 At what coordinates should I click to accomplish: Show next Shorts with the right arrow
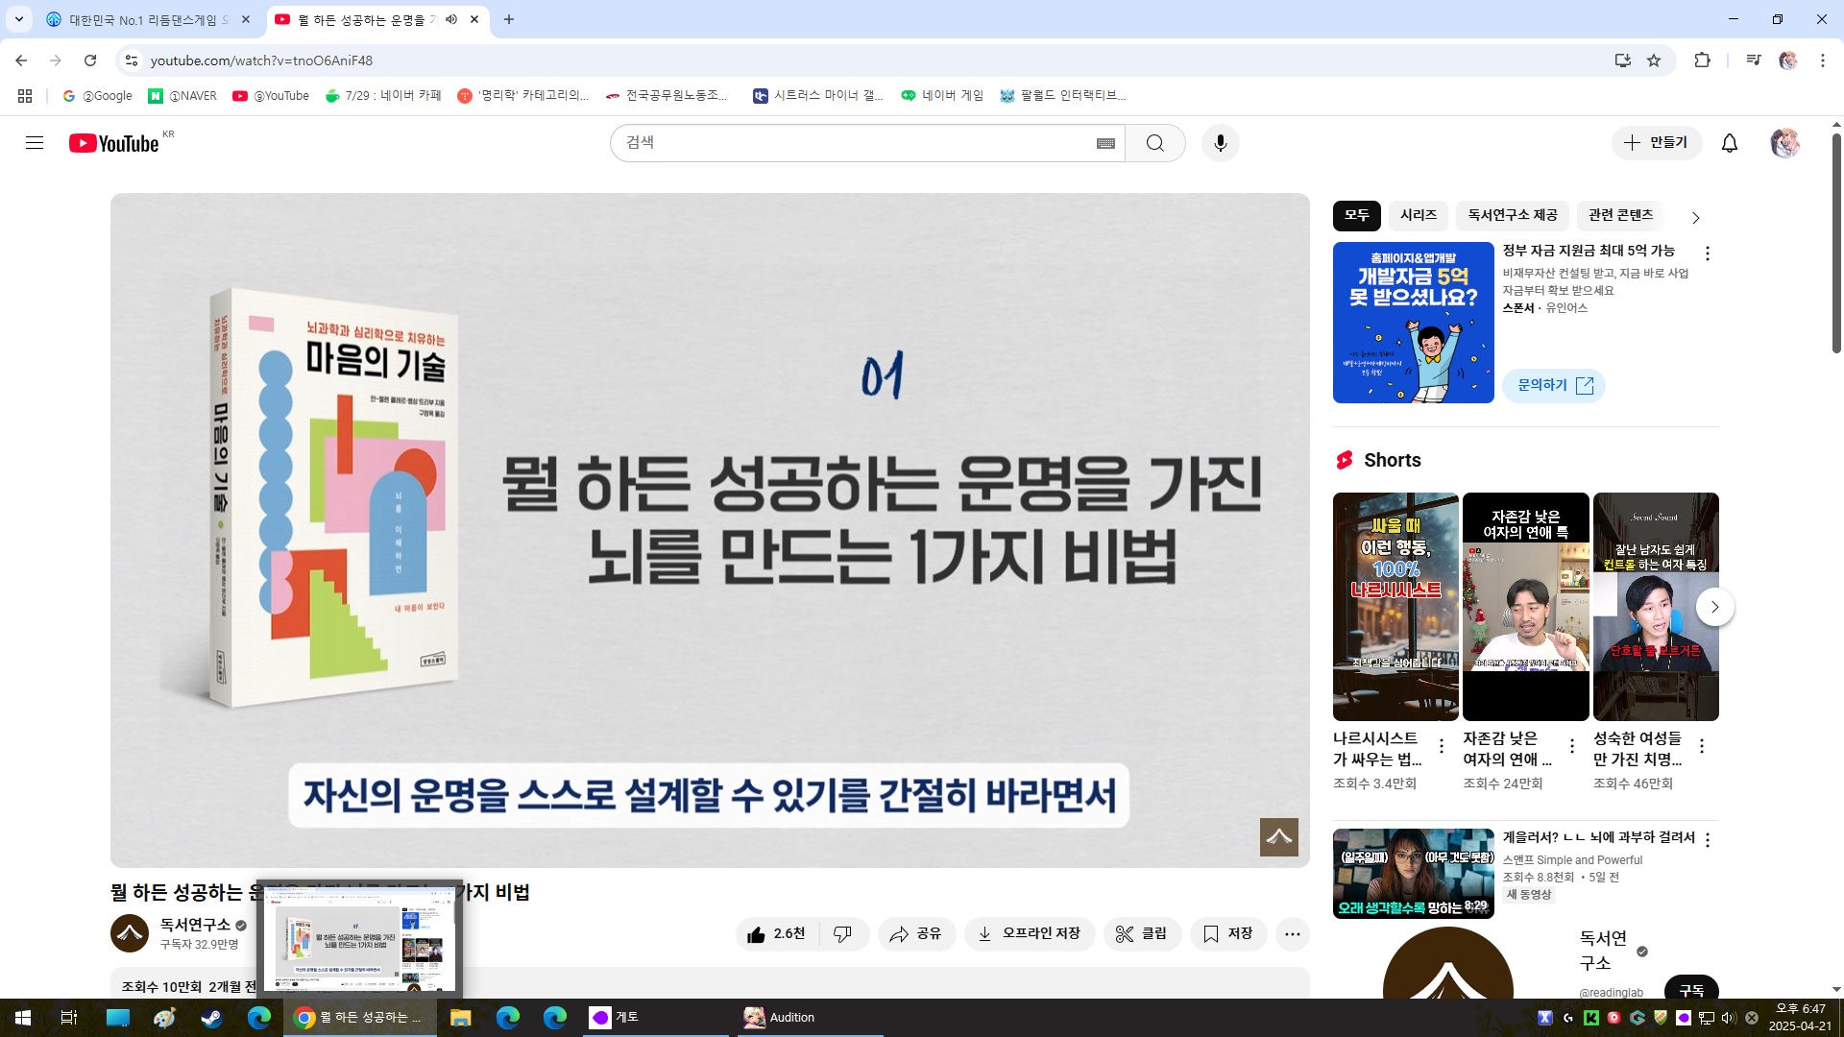pos(1714,607)
